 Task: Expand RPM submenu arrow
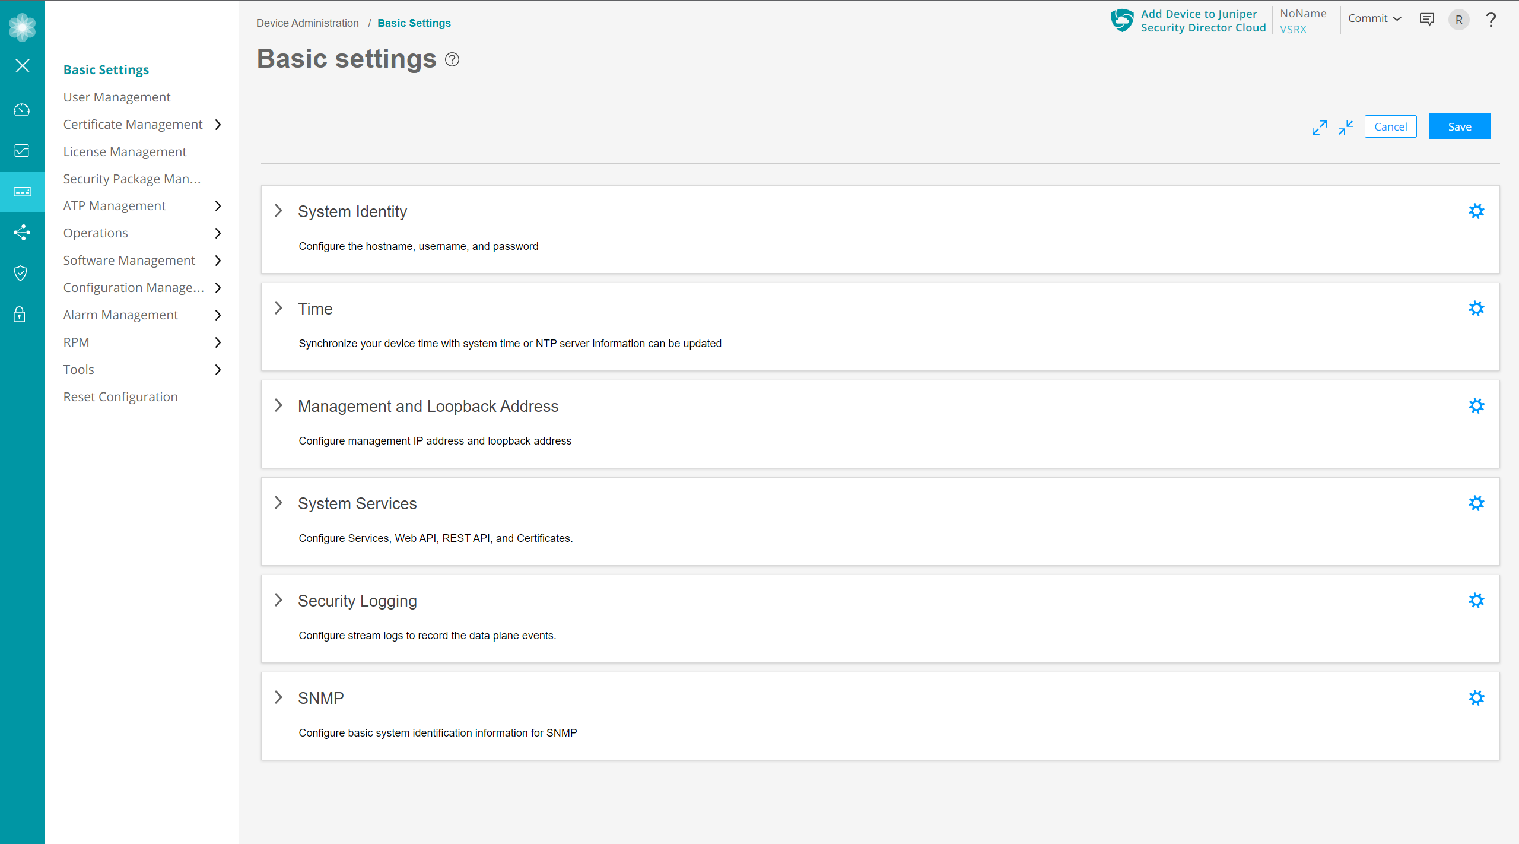[x=218, y=342]
